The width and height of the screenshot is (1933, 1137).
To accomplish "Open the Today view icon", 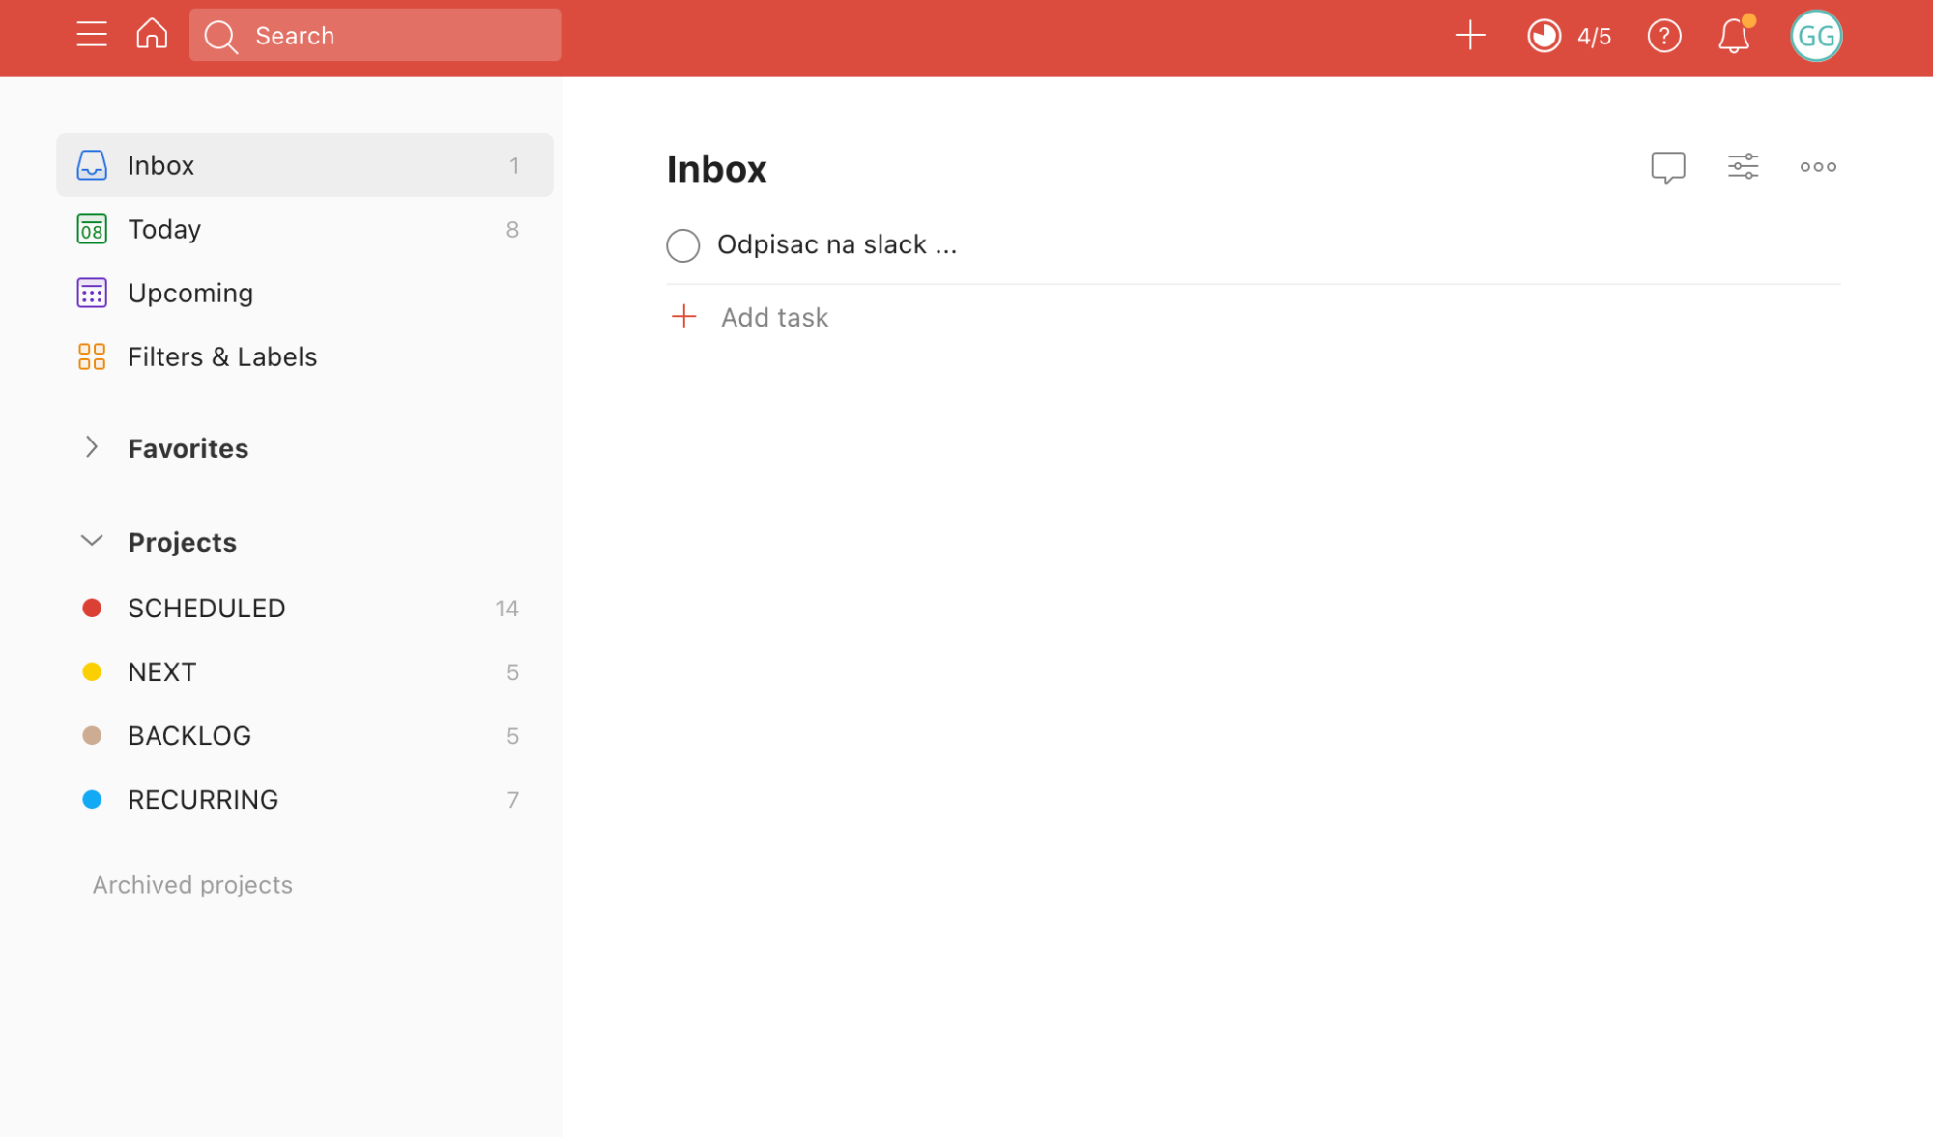I will [91, 229].
